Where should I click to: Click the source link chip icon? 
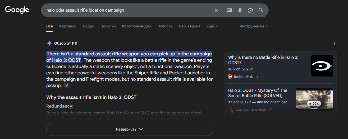67,85
